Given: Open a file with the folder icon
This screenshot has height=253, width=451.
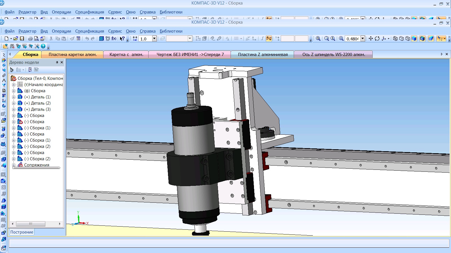Looking at the screenshot, I should [16, 39].
